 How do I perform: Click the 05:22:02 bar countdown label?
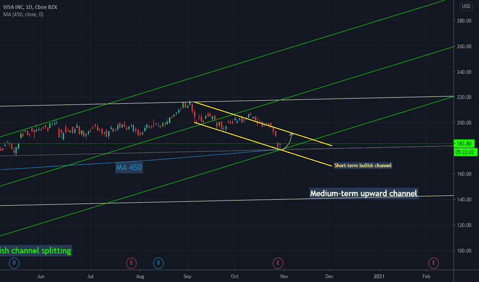pos(465,152)
